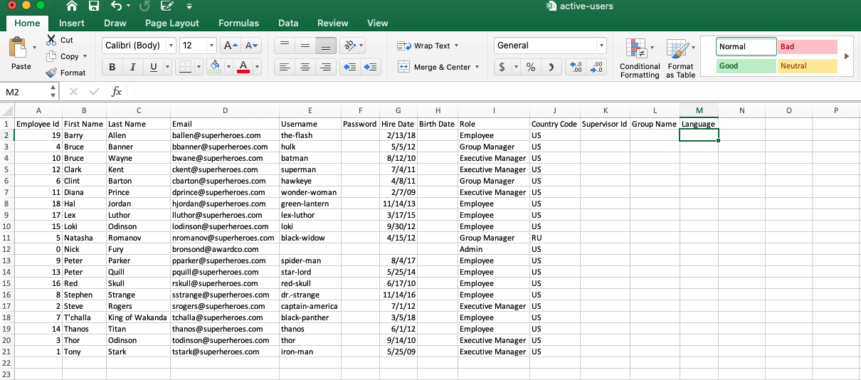Click the Conditional Formatting button

point(640,58)
